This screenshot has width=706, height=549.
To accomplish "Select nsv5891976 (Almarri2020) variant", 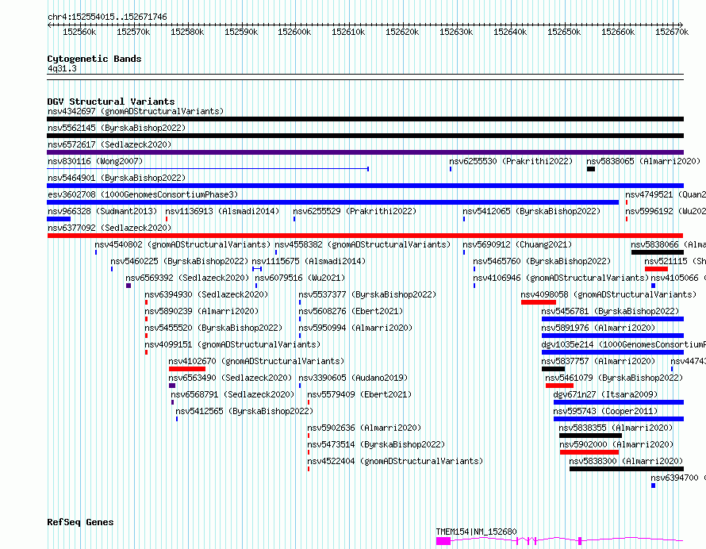I will pyautogui.click(x=598, y=328).
